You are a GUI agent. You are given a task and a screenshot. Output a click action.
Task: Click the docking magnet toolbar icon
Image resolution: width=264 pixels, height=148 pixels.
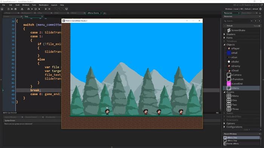click(66, 9)
